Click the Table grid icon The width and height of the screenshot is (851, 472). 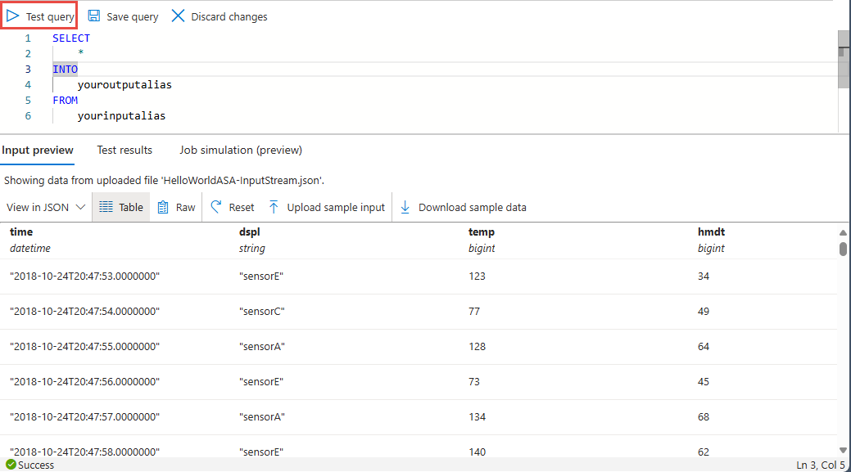coord(106,207)
